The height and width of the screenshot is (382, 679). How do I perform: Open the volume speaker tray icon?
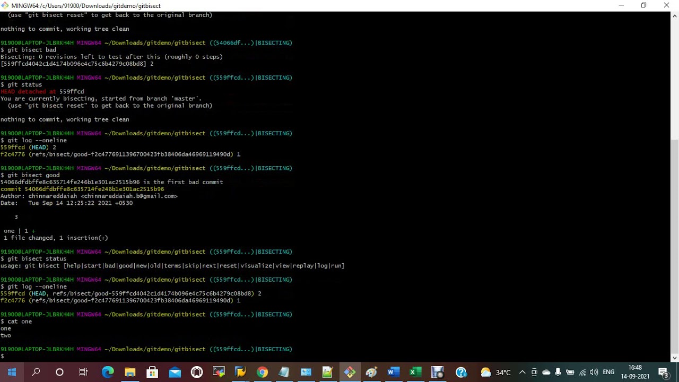click(x=594, y=372)
